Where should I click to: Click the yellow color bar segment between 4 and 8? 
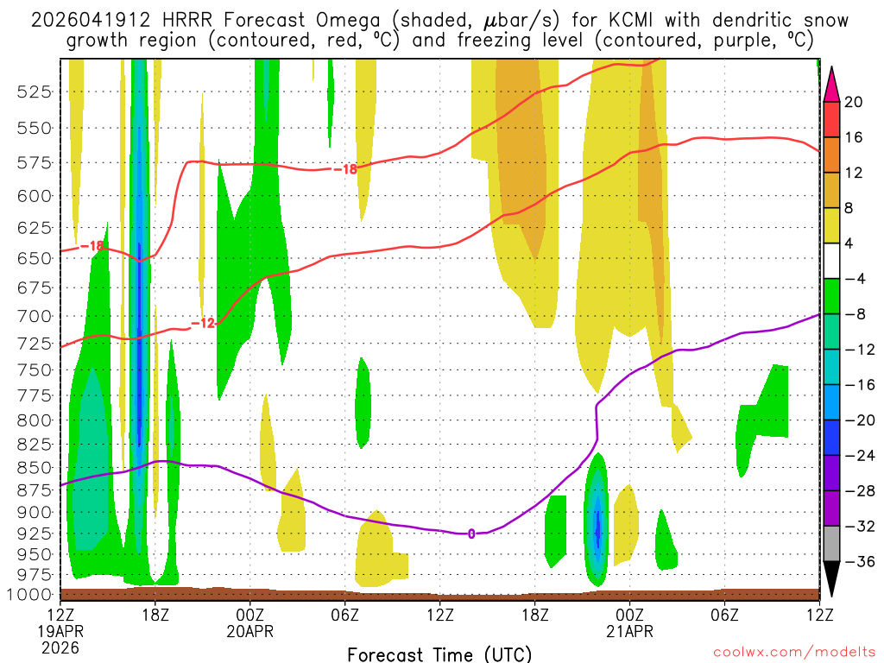[x=831, y=225]
